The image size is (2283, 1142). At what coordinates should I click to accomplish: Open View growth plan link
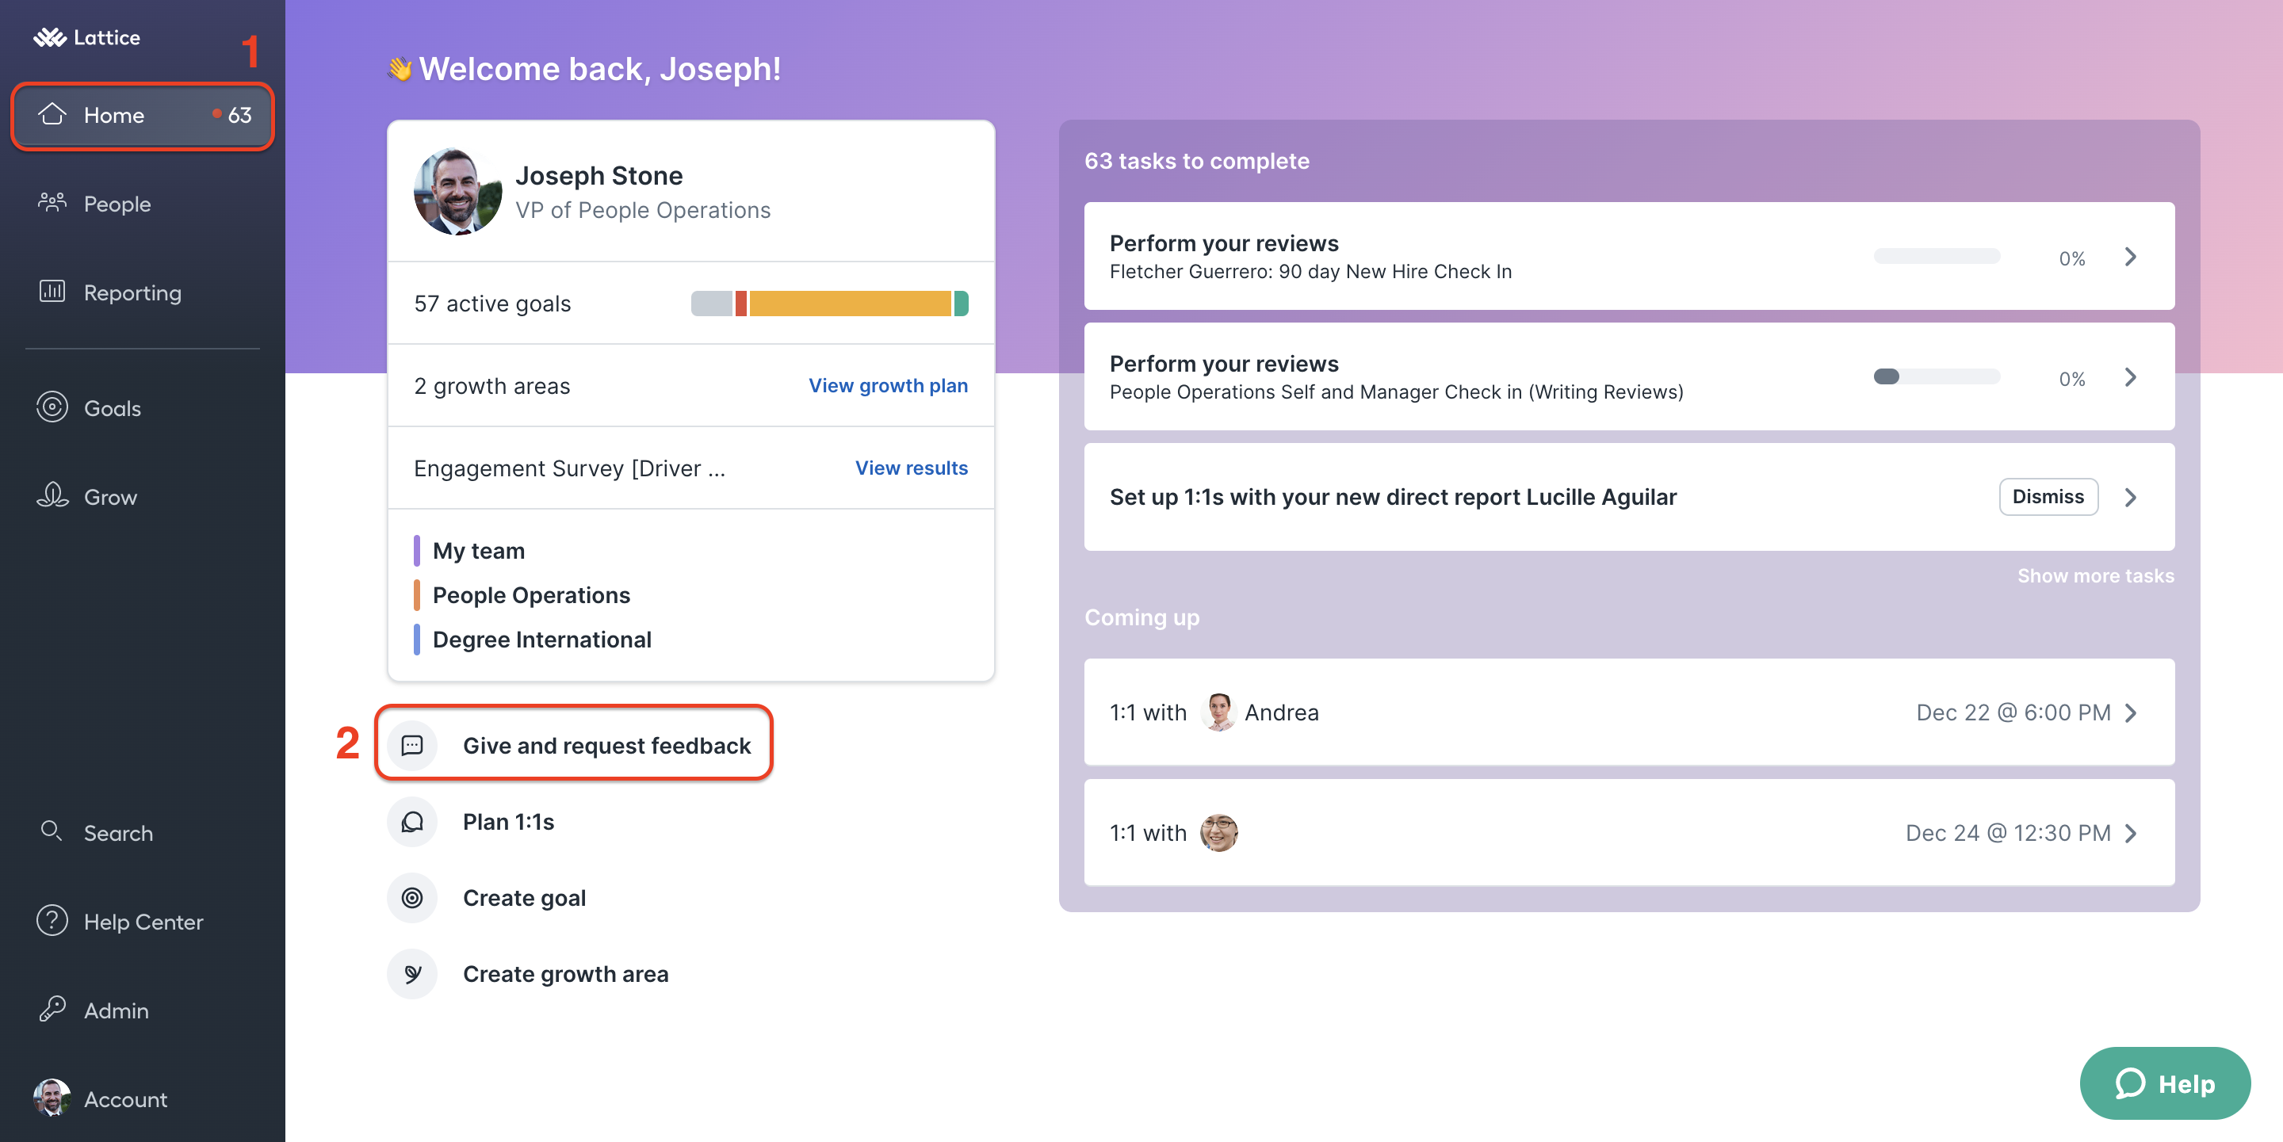pos(888,385)
